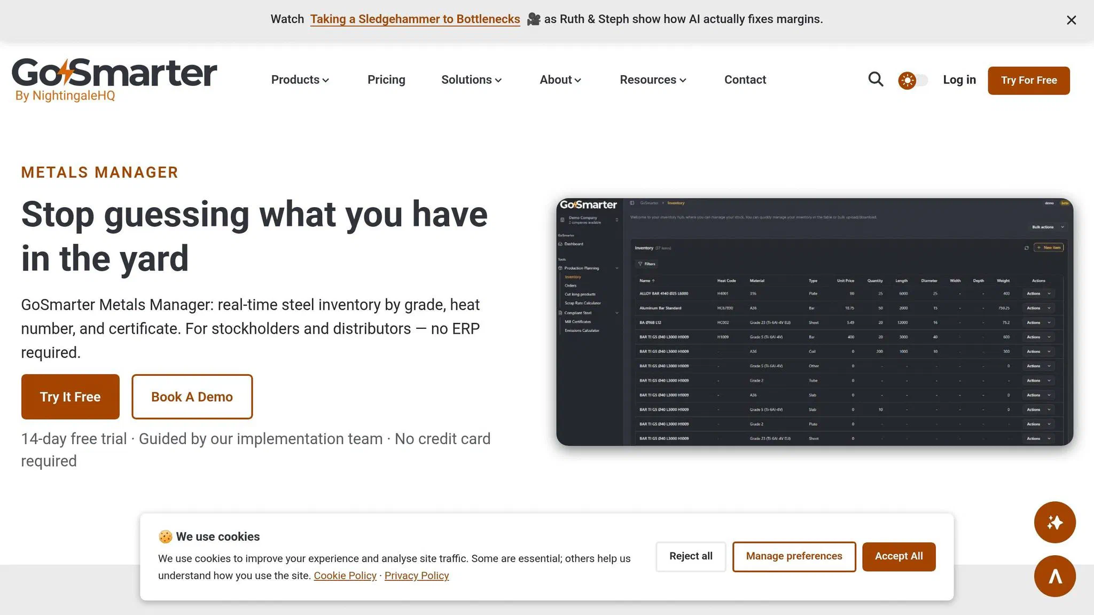Open the Contact page
Viewport: 1094px width, 615px height.
(x=745, y=80)
